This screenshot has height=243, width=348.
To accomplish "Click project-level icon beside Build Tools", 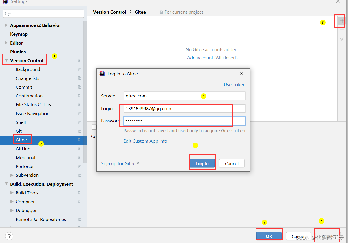I will pos(79,193).
